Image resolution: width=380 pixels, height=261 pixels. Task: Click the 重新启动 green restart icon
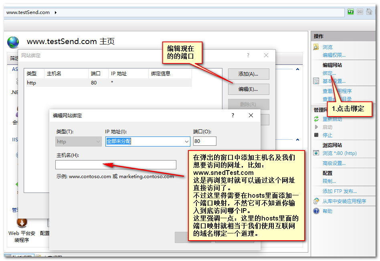[x=316, y=119]
